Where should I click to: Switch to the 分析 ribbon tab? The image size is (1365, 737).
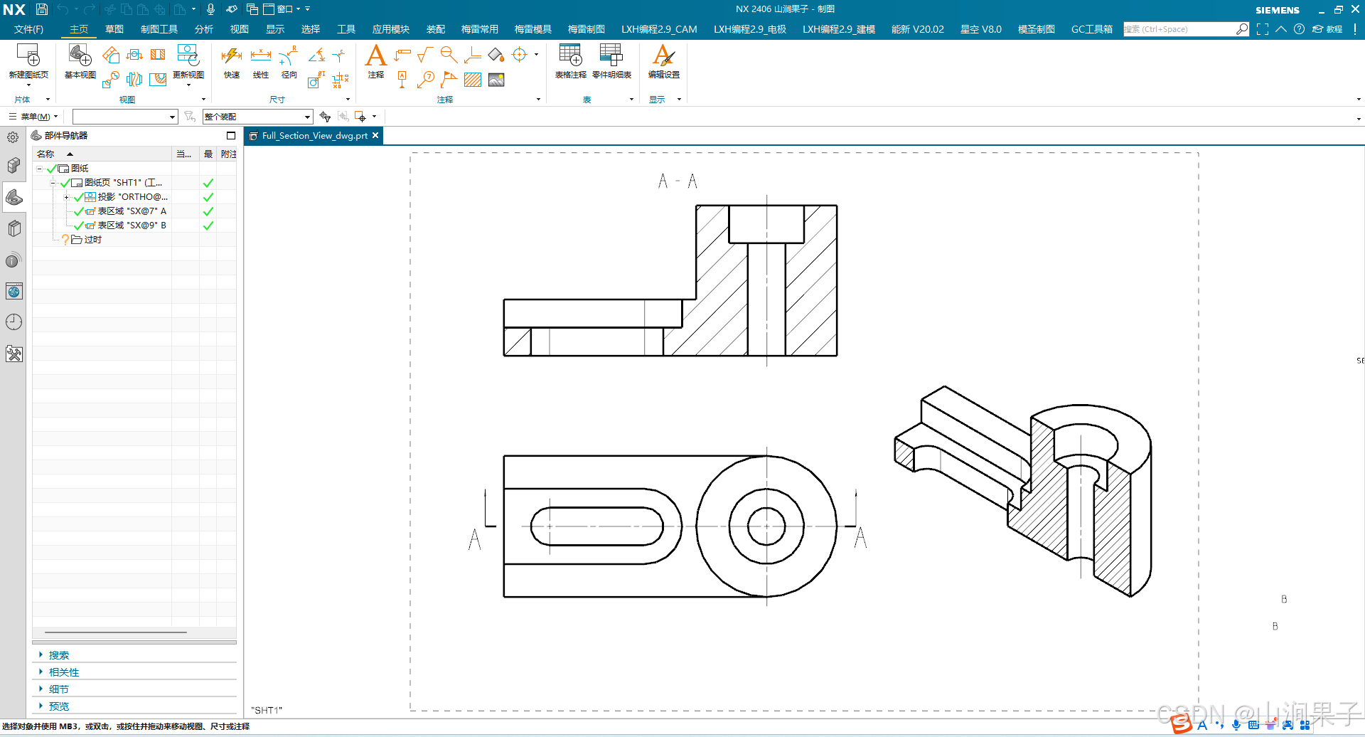(x=204, y=29)
